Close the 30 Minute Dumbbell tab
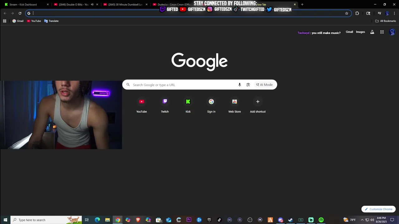Viewport: 399px width, 224px height. pos(147,4)
